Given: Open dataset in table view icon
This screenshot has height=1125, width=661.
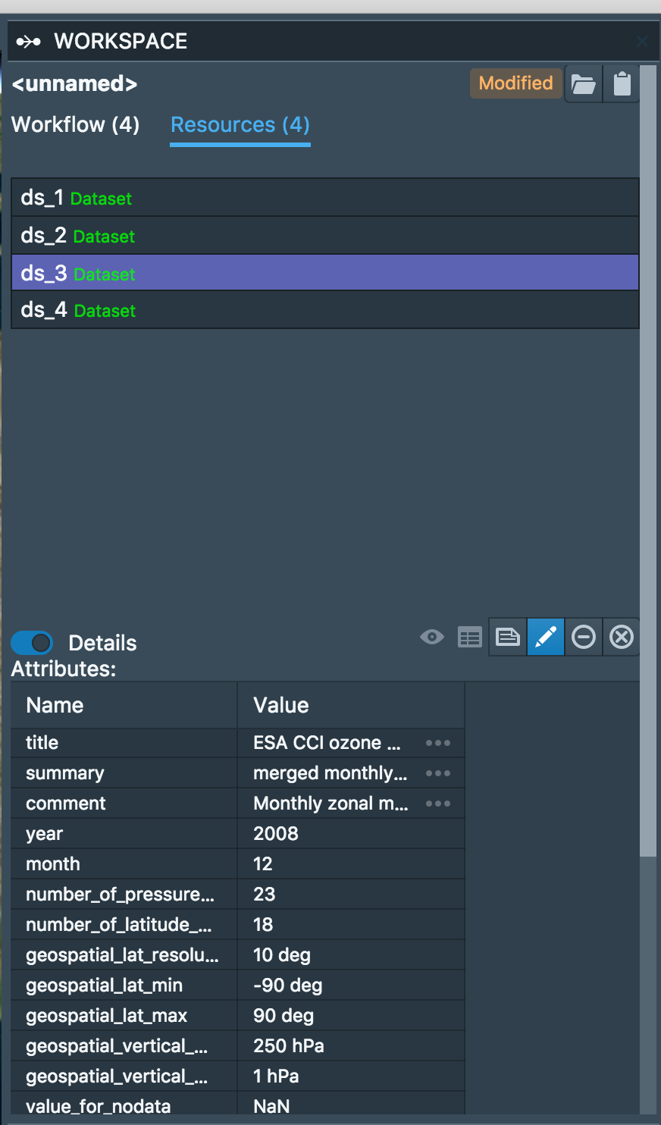Looking at the screenshot, I should tap(469, 637).
